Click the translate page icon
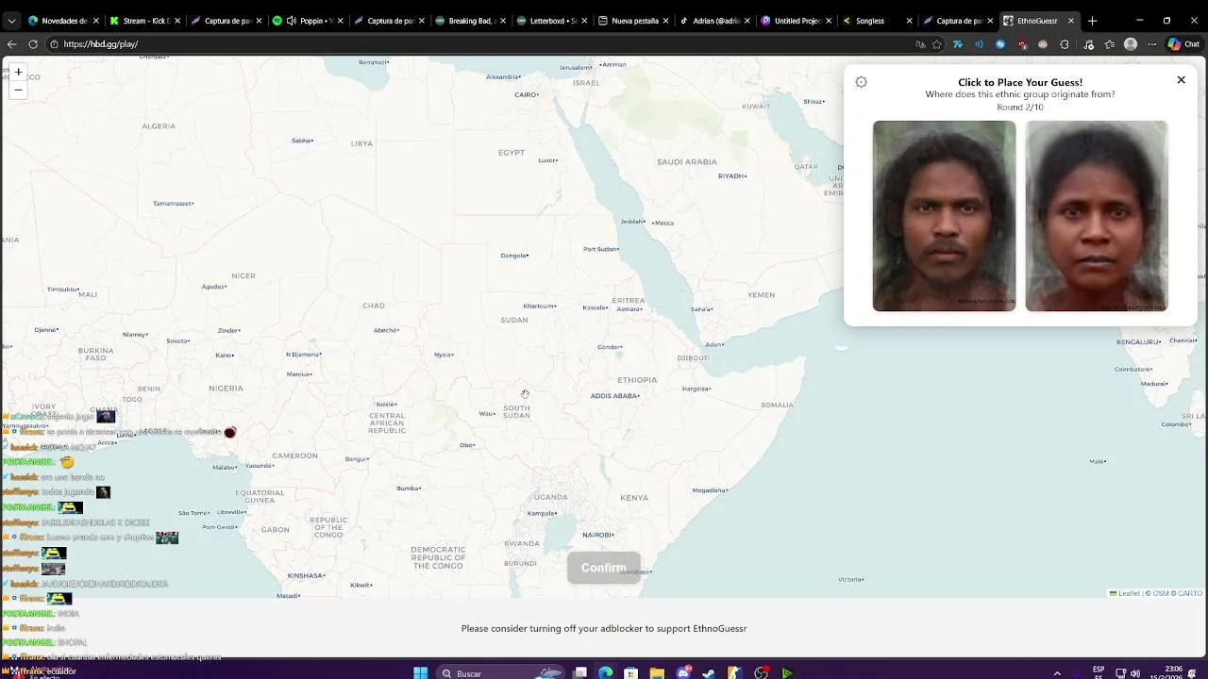 [920, 44]
